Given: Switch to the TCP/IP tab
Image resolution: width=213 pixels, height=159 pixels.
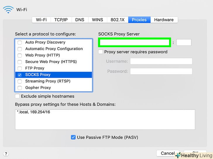Looking at the screenshot, I should click(61, 20).
